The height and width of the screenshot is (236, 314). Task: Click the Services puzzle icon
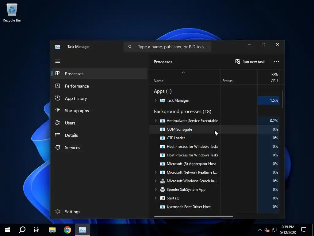[57, 147]
